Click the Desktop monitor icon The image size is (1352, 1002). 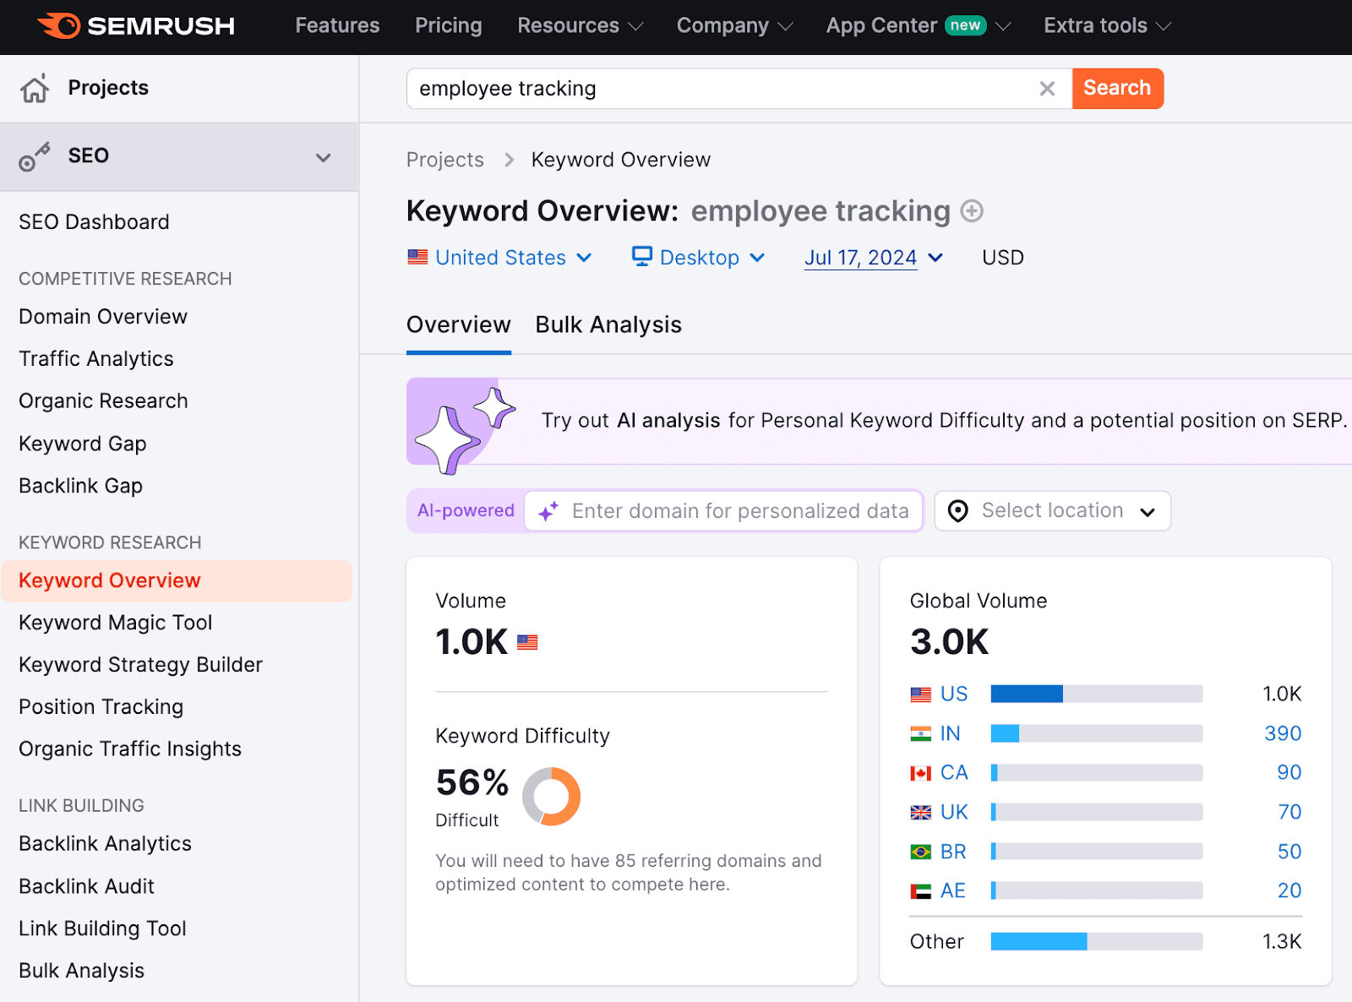pos(642,257)
